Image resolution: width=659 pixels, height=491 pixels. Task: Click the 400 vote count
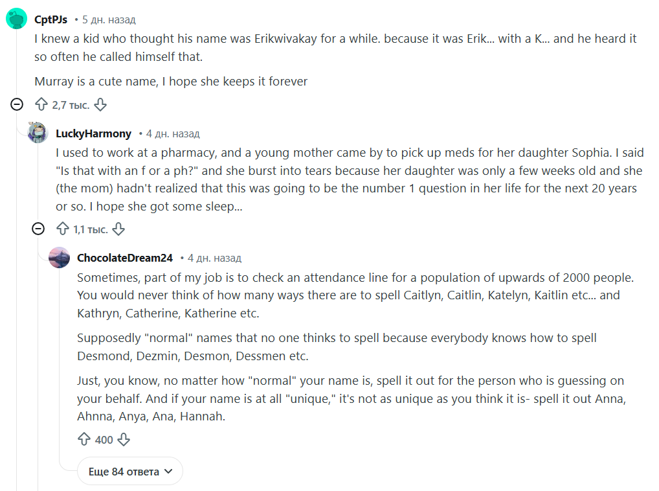tap(104, 440)
